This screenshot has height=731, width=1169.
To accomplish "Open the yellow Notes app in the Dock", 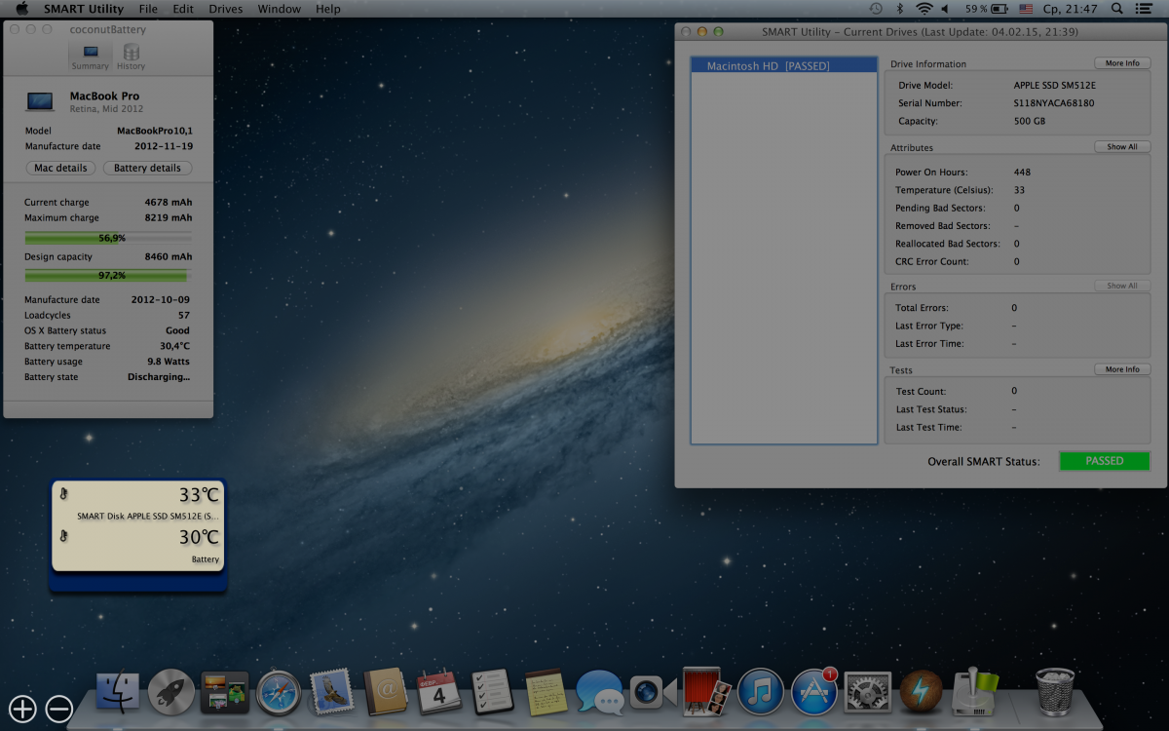I will 546,693.
